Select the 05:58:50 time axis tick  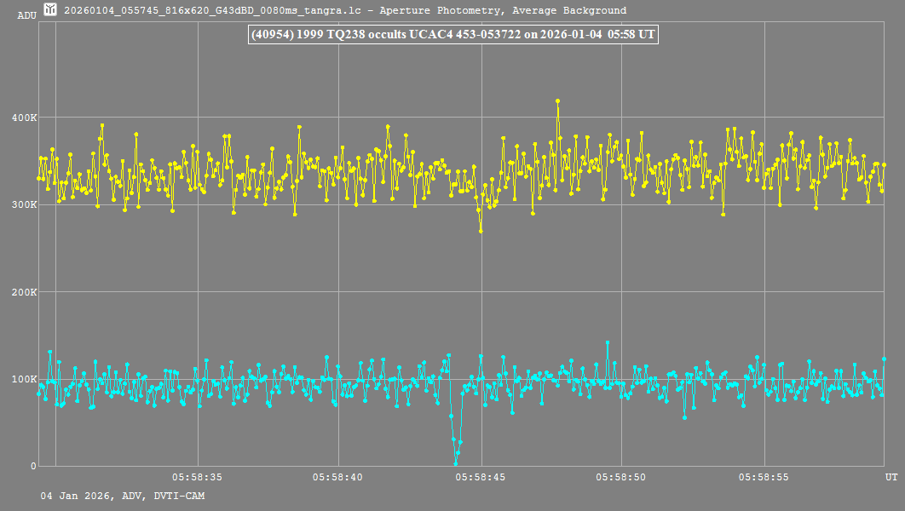(x=622, y=478)
